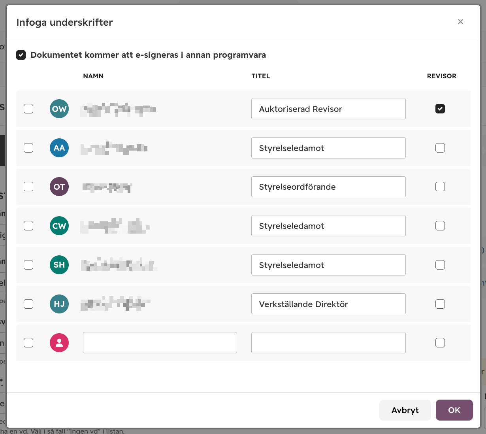Edit the Verkställande Direktör title field
Viewport: 486px width, 434px height.
tap(328, 304)
